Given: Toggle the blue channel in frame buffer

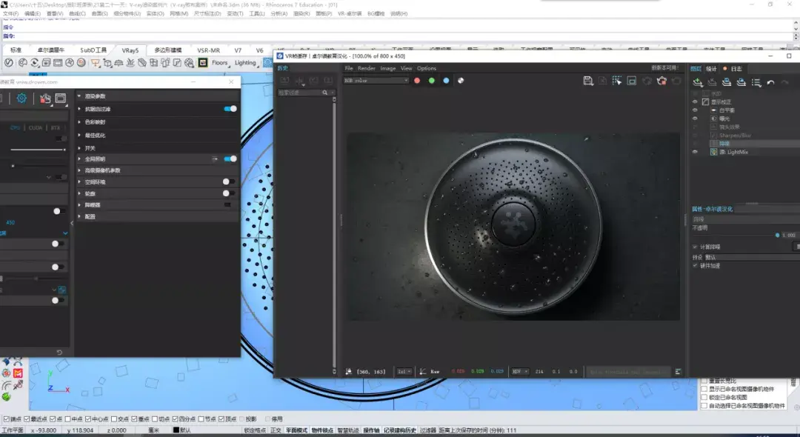Looking at the screenshot, I should pyautogui.click(x=446, y=81).
